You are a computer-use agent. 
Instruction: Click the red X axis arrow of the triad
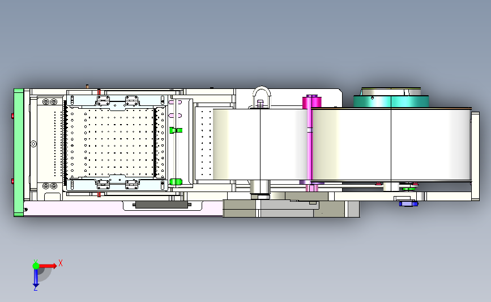click(x=47, y=266)
